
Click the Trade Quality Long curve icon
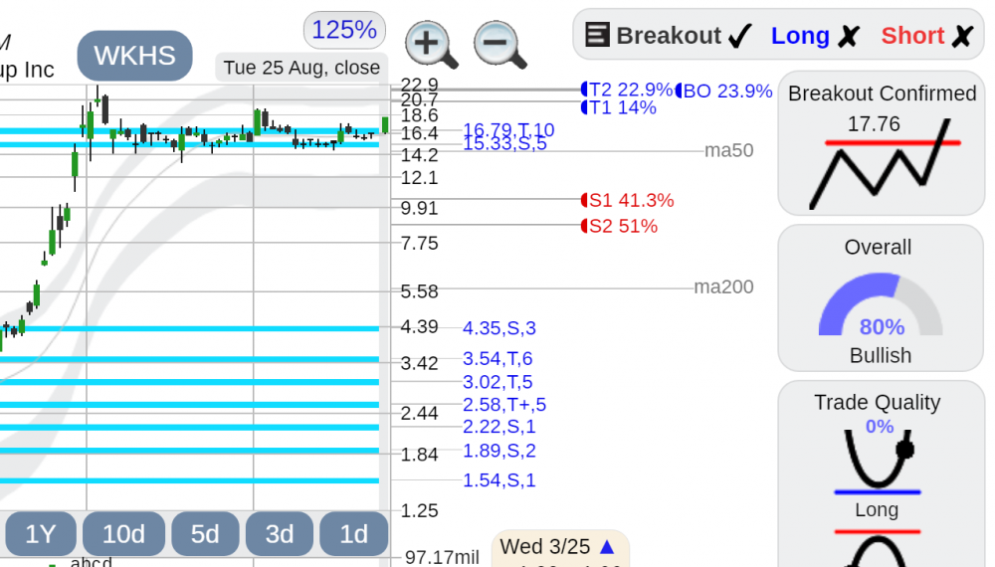click(879, 462)
